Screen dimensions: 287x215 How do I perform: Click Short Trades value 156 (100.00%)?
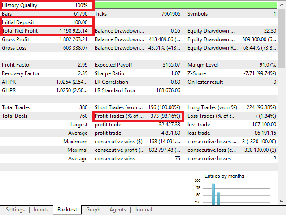pos(164,107)
